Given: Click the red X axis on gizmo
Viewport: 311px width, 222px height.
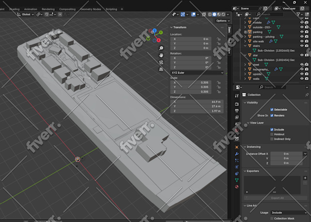Looking at the screenshot, I should [x=158, y=40].
